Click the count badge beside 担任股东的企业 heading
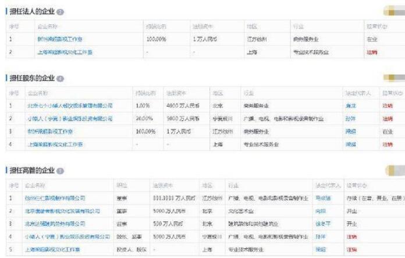The width and height of the screenshot is (405, 258). [60, 79]
